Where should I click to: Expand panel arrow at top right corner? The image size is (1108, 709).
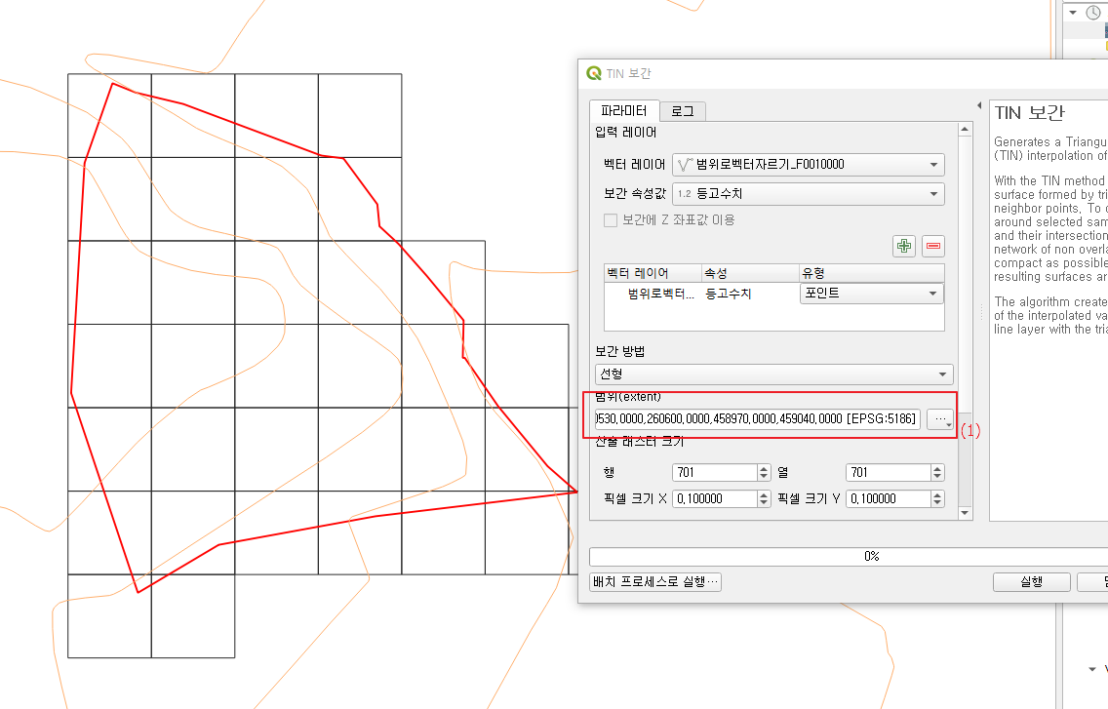(1073, 12)
